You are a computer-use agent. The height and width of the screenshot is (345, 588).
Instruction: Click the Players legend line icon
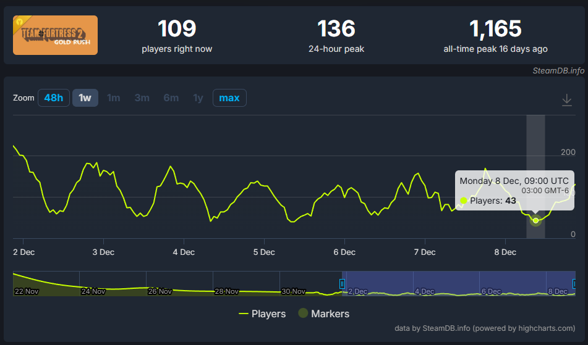[244, 314]
